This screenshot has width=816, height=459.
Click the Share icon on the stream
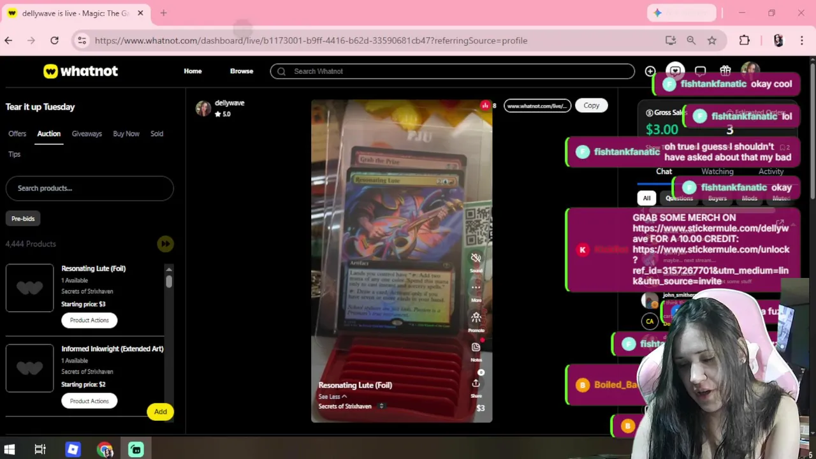coord(476,383)
